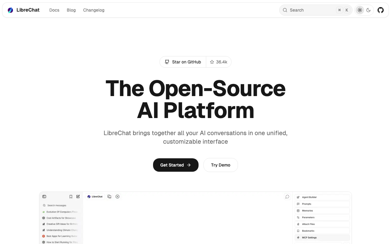Select 'Evolution Of Computers' conversation

pyautogui.click(x=60, y=212)
